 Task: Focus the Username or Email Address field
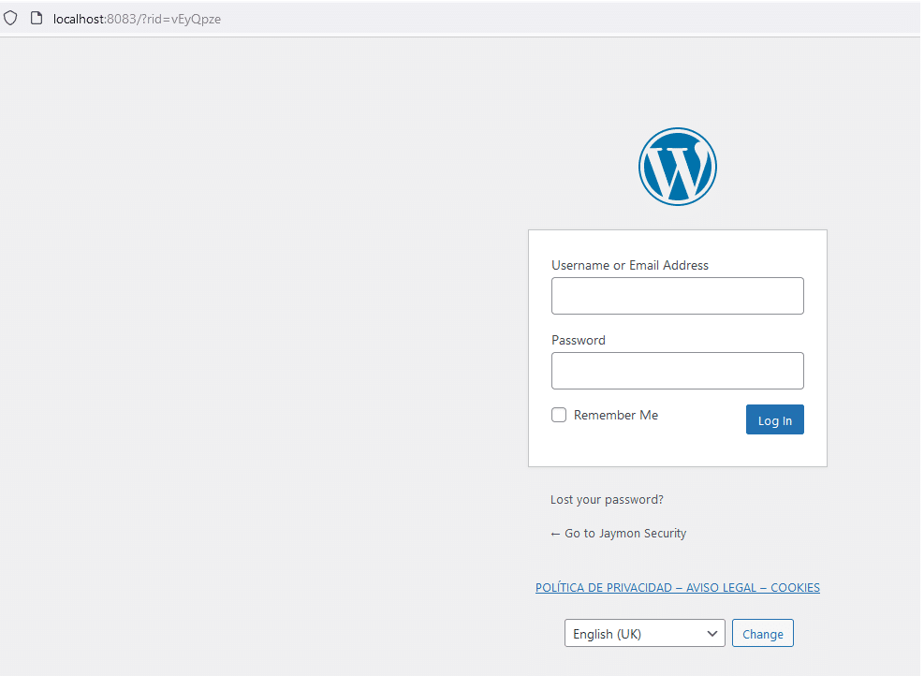pos(678,296)
